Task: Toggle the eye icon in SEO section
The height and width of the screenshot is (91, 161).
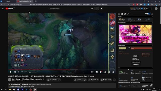Action: click(x=129, y=70)
